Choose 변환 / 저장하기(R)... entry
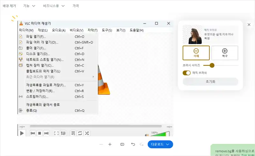The image size is (255, 156). (x=58, y=91)
